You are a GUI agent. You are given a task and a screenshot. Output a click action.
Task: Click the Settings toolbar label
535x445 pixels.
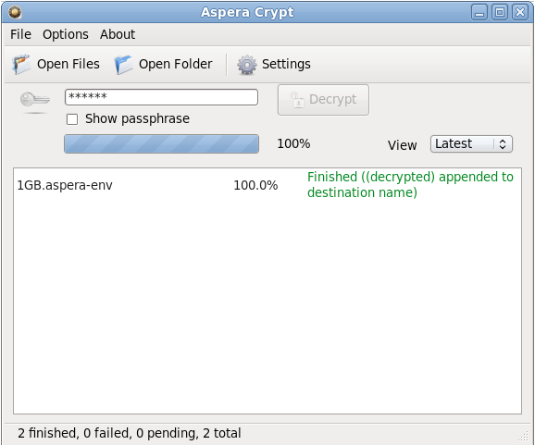point(286,64)
